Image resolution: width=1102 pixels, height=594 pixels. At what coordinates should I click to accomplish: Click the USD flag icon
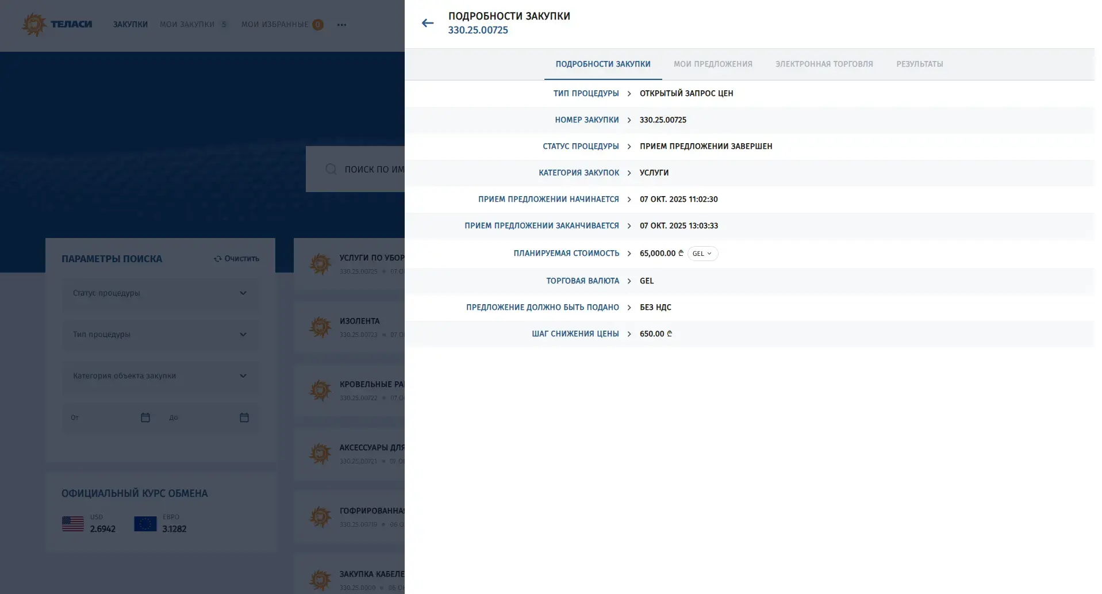(x=73, y=523)
